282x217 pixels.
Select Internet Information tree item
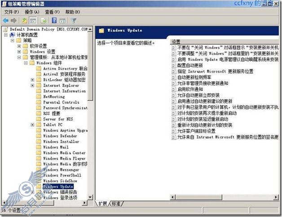[x=65, y=91]
